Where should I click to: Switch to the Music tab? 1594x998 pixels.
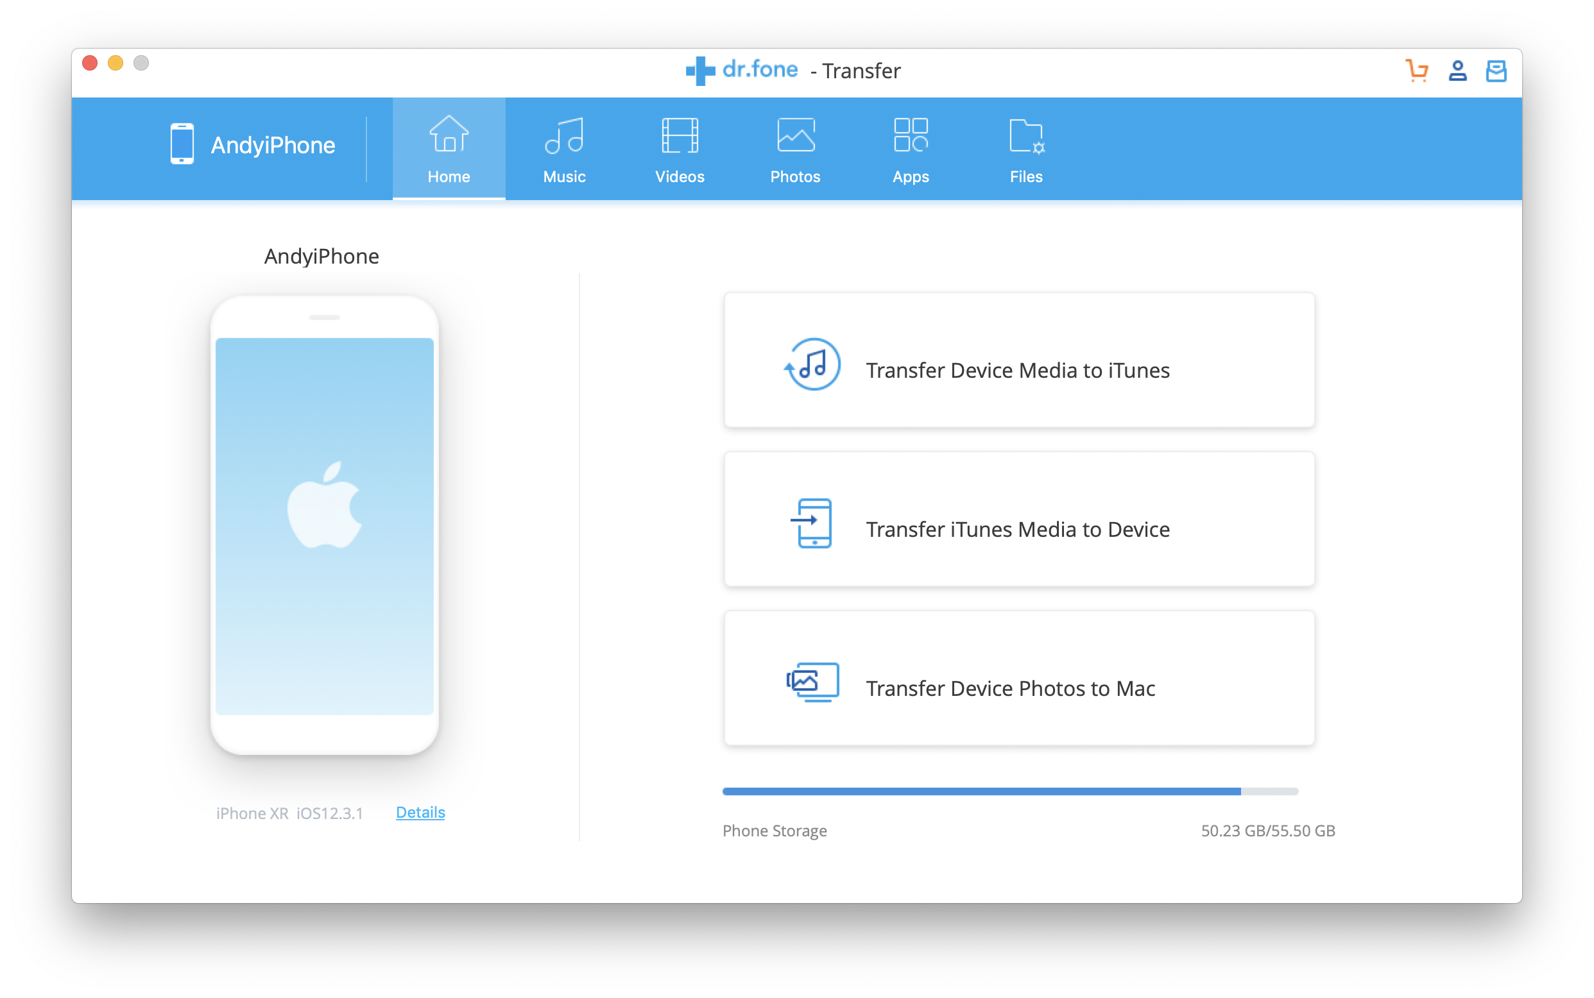click(x=564, y=149)
